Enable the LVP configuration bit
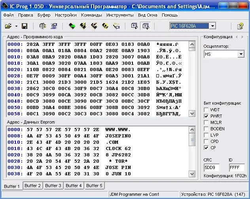Image resolution: width=250 pixels, height=199 pixels. (206, 135)
